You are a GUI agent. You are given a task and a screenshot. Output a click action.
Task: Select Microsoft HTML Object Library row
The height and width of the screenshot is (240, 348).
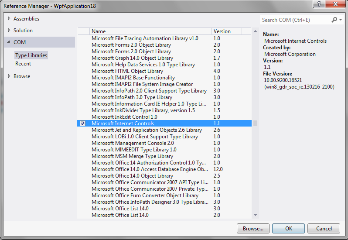(x=164, y=71)
